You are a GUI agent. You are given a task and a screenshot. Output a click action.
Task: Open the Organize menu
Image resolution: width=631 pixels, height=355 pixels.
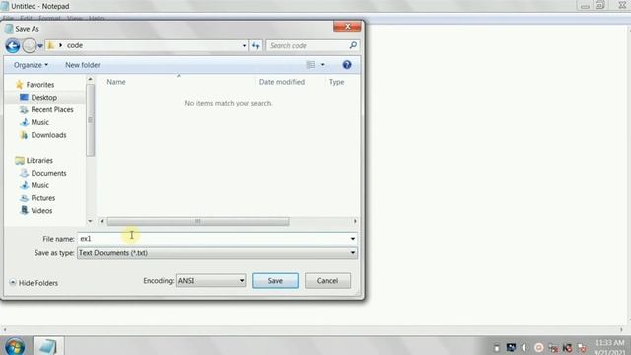click(x=31, y=65)
